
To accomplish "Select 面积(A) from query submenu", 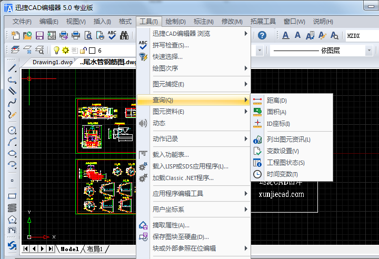I will [x=292, y=112].
